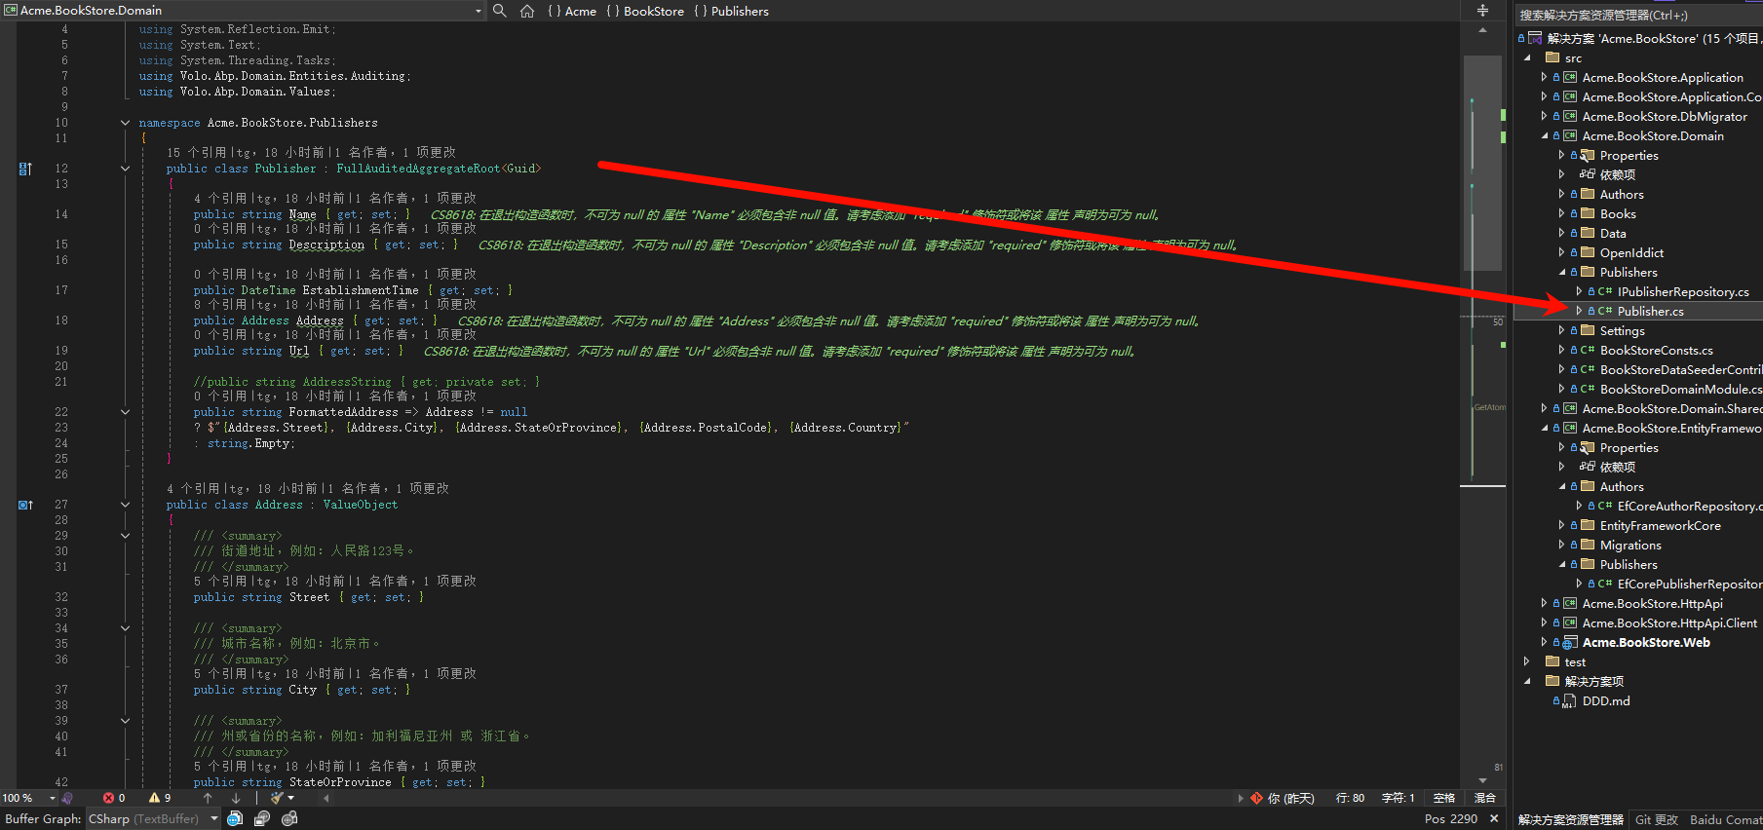Go to next issue with down arrow

236,798
